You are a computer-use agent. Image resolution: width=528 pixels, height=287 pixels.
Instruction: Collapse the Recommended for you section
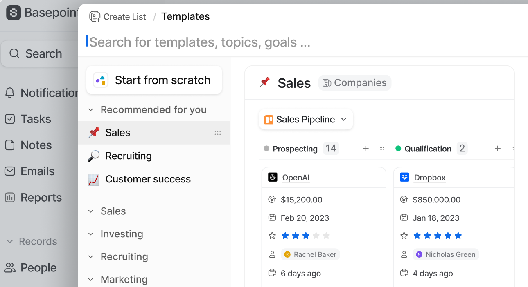click(91, 110)
